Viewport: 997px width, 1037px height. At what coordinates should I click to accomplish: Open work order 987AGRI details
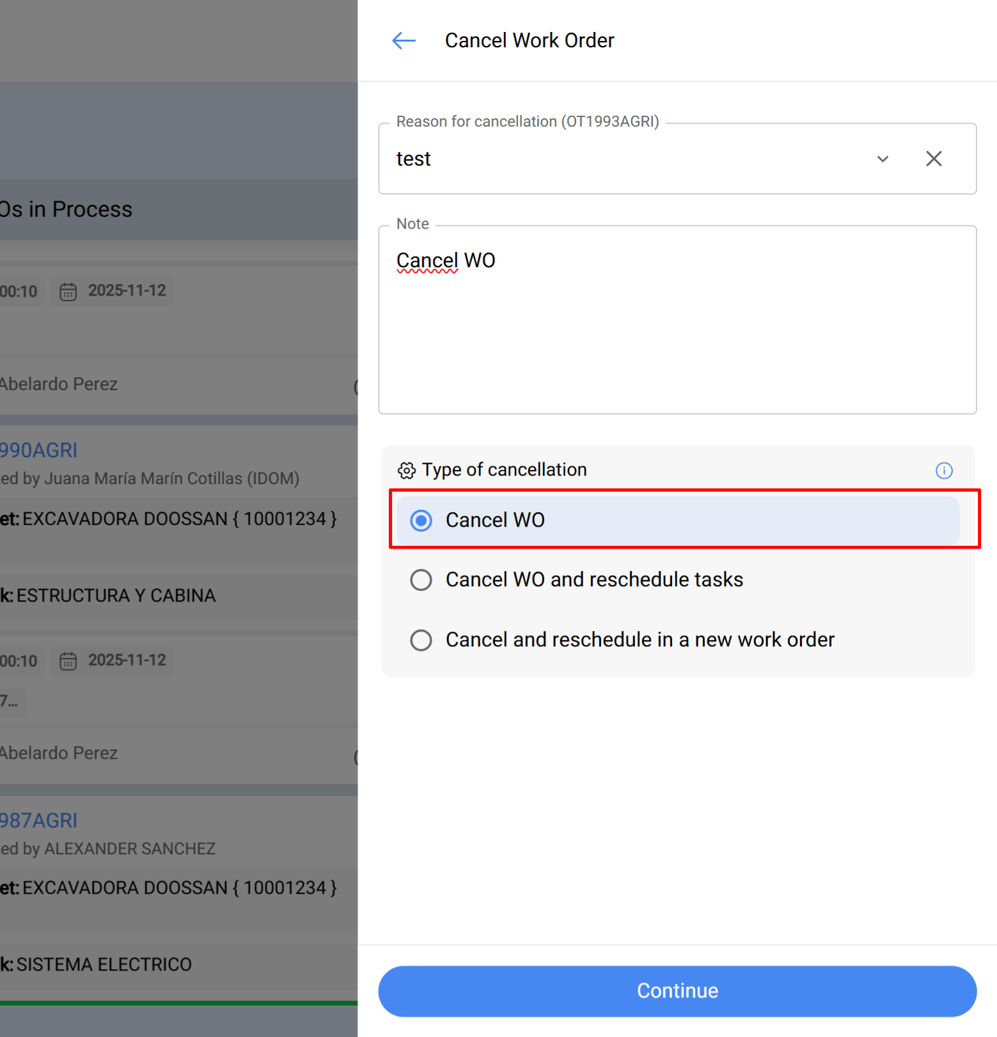point(38,820)
